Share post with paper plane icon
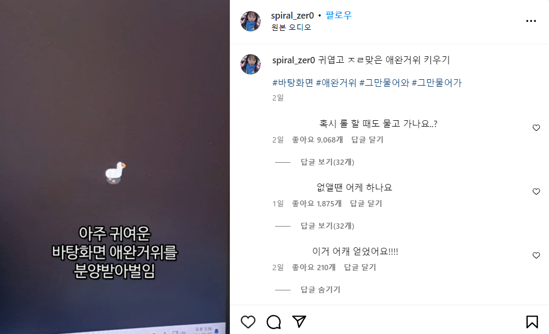The height and width of the screenshot is (334, 549). (299, 322)
